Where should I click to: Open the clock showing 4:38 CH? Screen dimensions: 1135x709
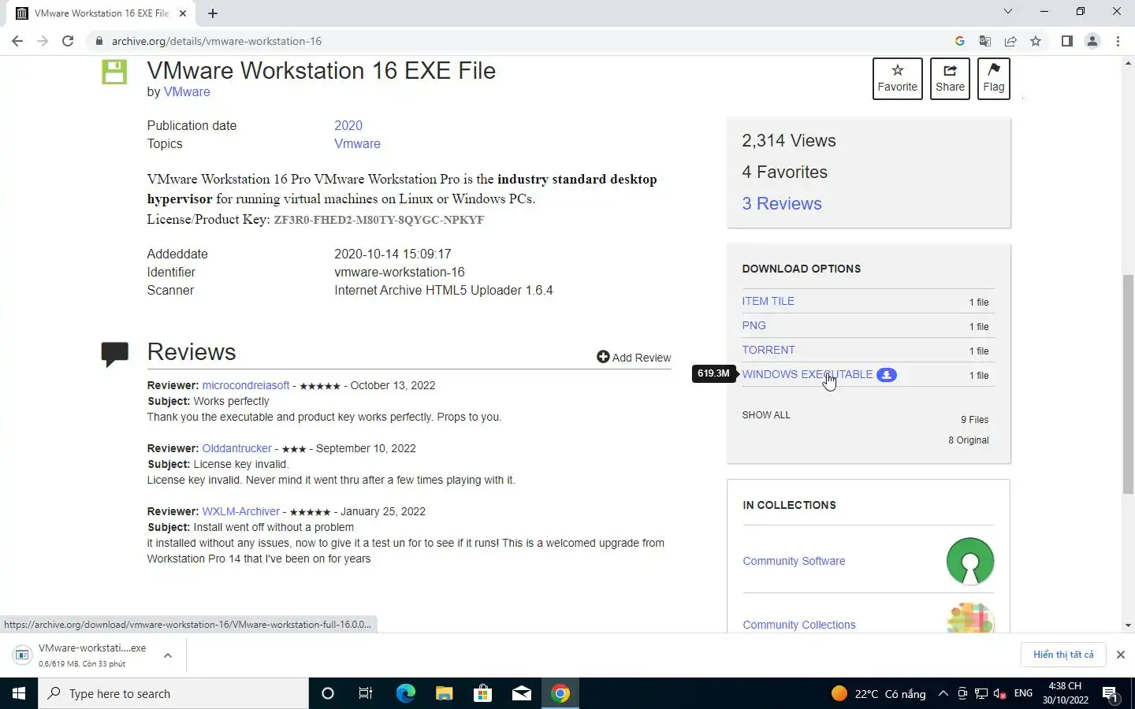coord(1065,693)
